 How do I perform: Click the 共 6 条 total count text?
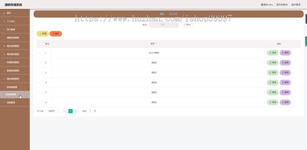pyautogui.click(x=40, y=111)
